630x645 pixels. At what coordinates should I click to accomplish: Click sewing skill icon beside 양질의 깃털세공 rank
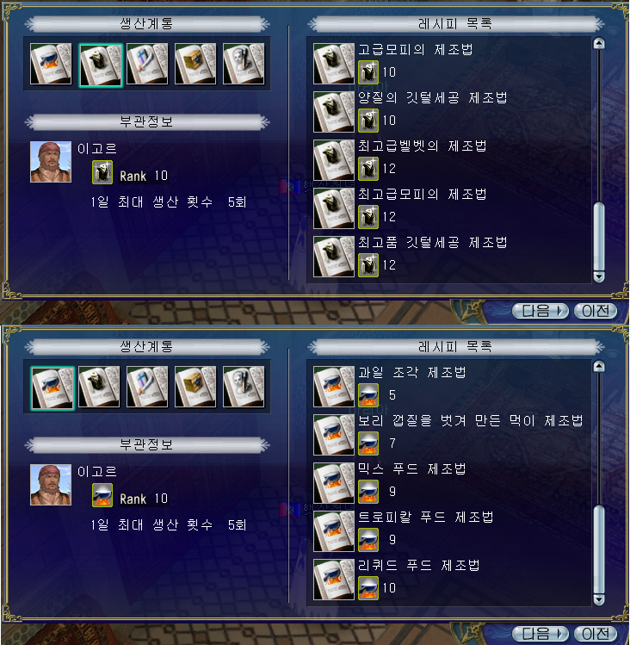coord(368,121)
